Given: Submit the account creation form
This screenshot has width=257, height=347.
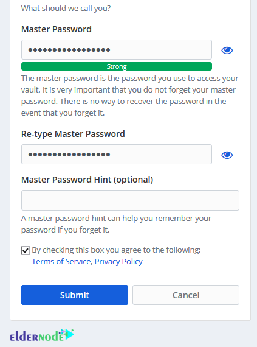Looking at the screenshot, I should (75, 295).
